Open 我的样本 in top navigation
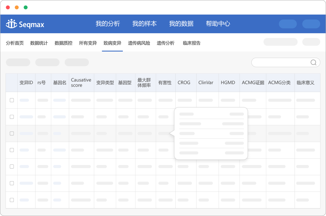This screenshot has height=216, width=326. pyautogui.click(x=144, y=24)
